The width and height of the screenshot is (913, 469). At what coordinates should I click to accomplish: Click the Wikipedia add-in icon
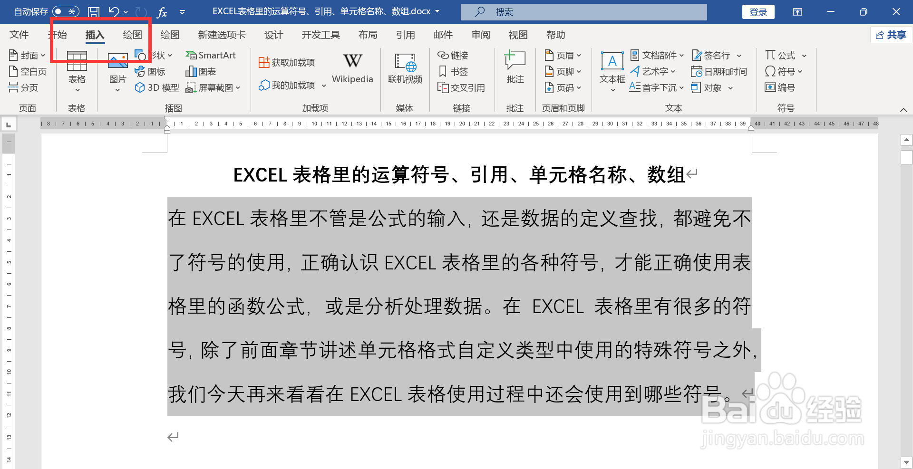pos(352,68)
